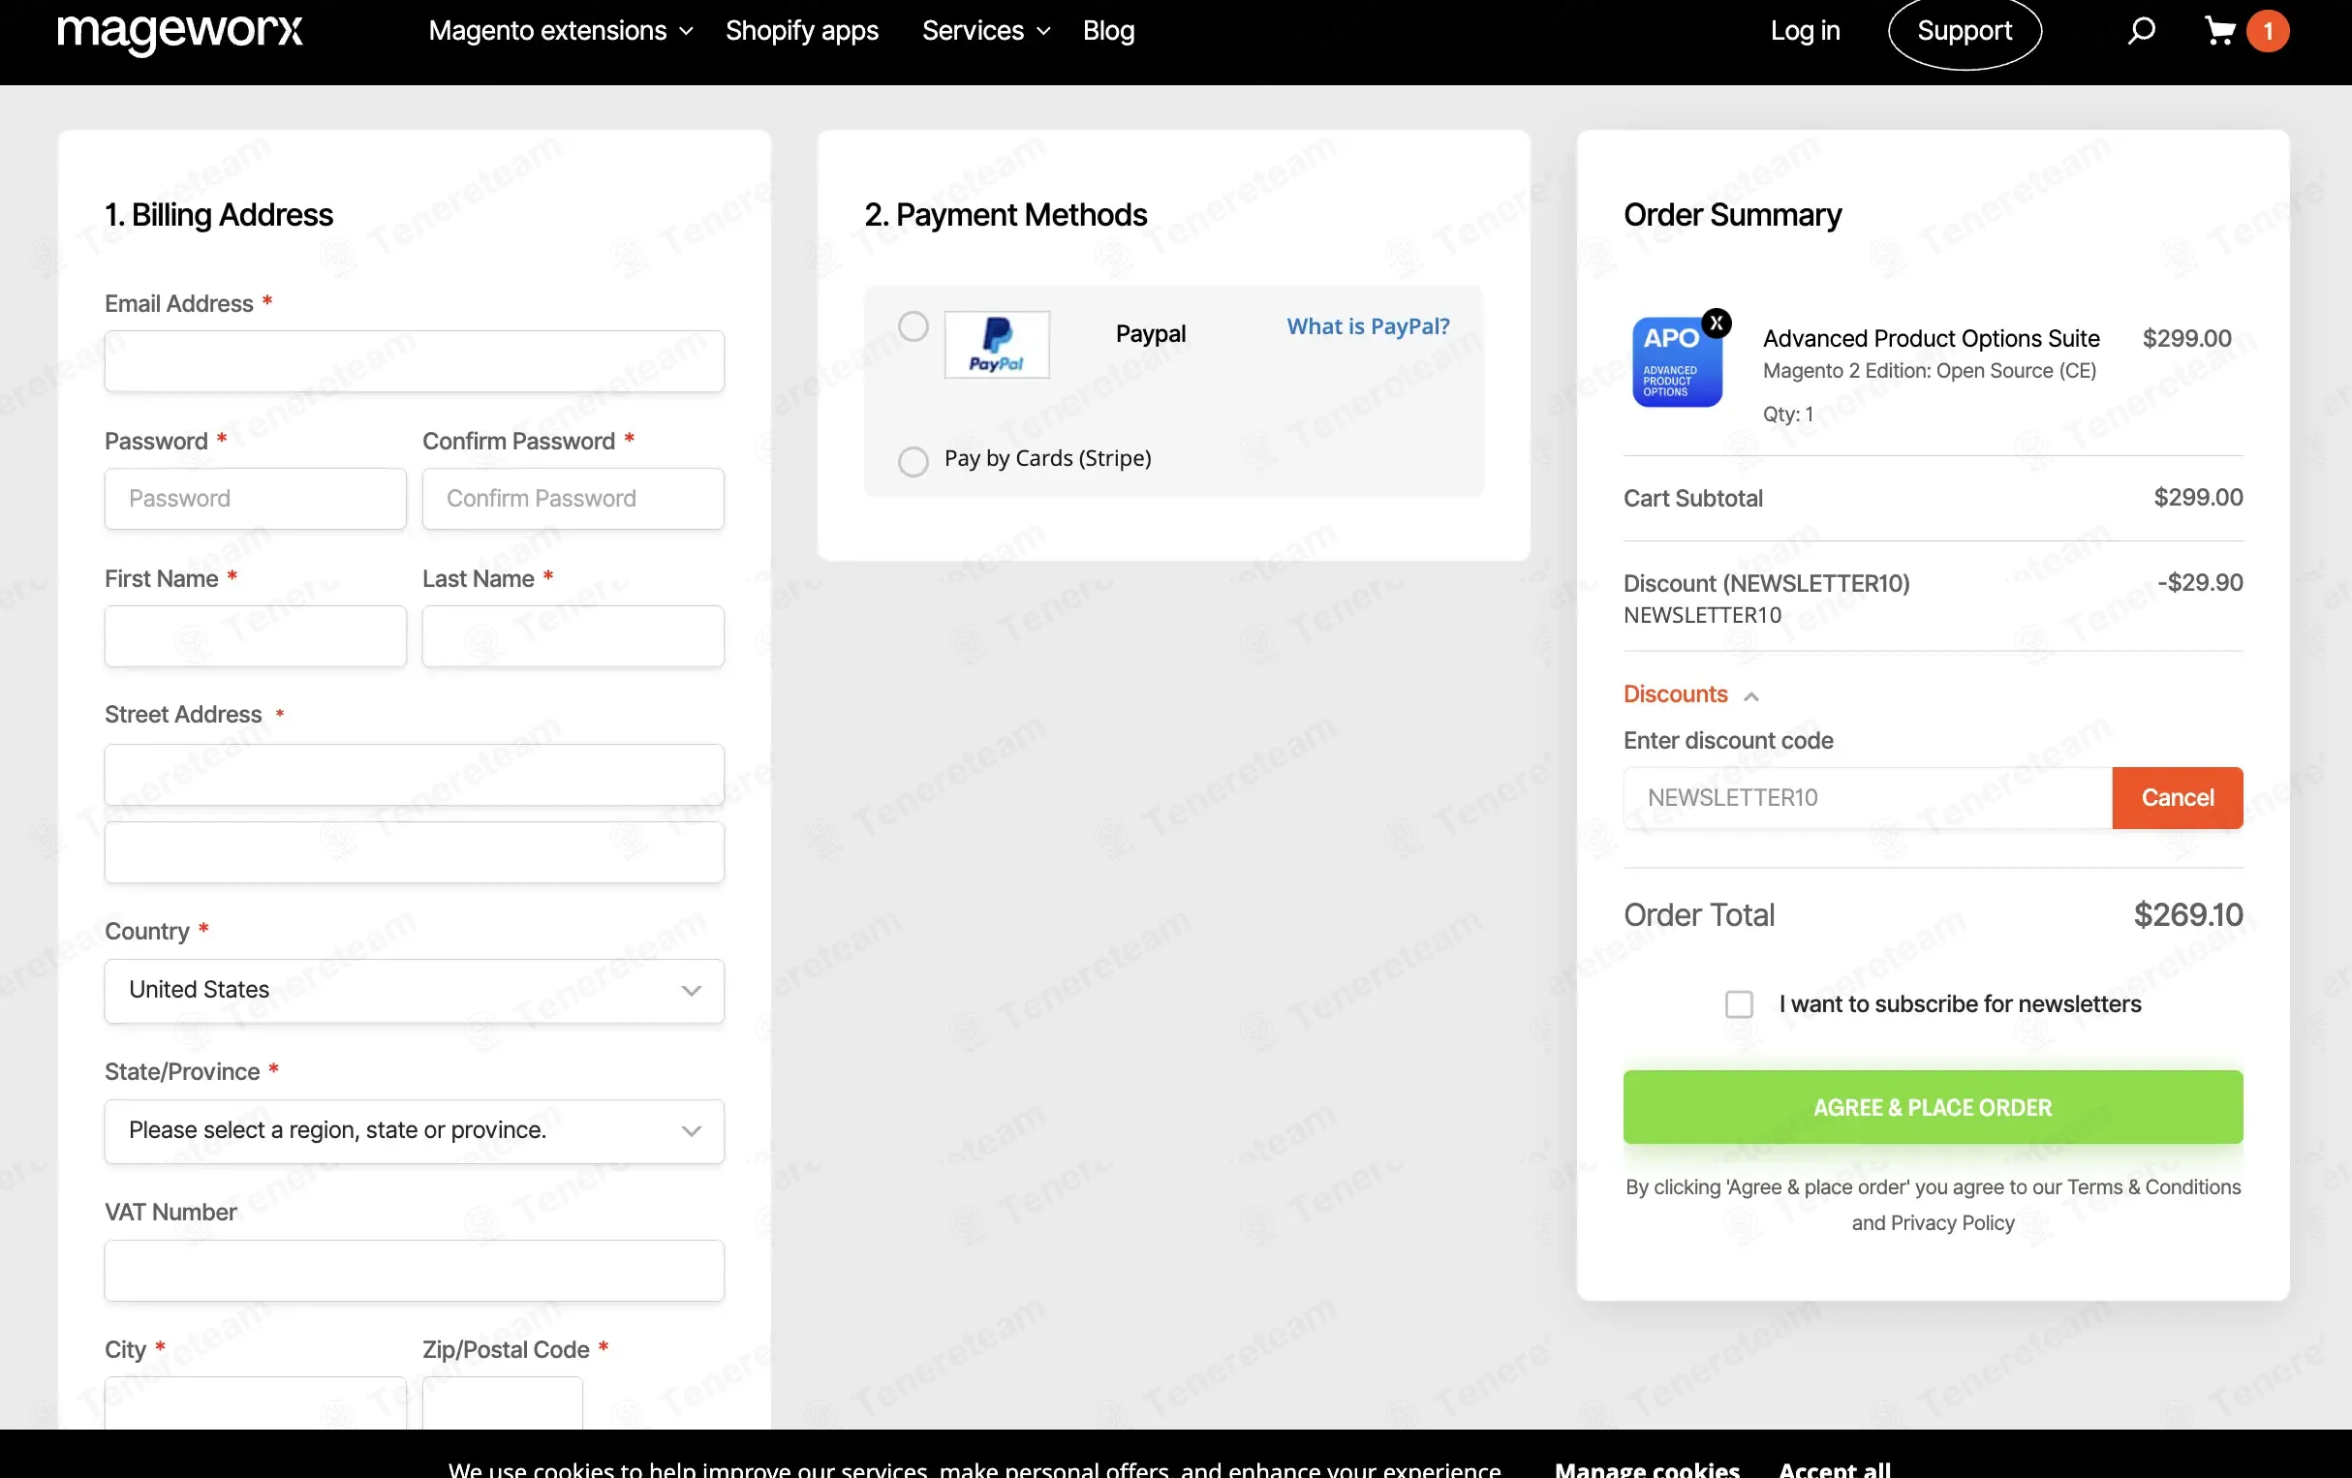Screen dimensions: 2352x1478
Task: Open the Shopify apps page
Action: tap(802, 31)
